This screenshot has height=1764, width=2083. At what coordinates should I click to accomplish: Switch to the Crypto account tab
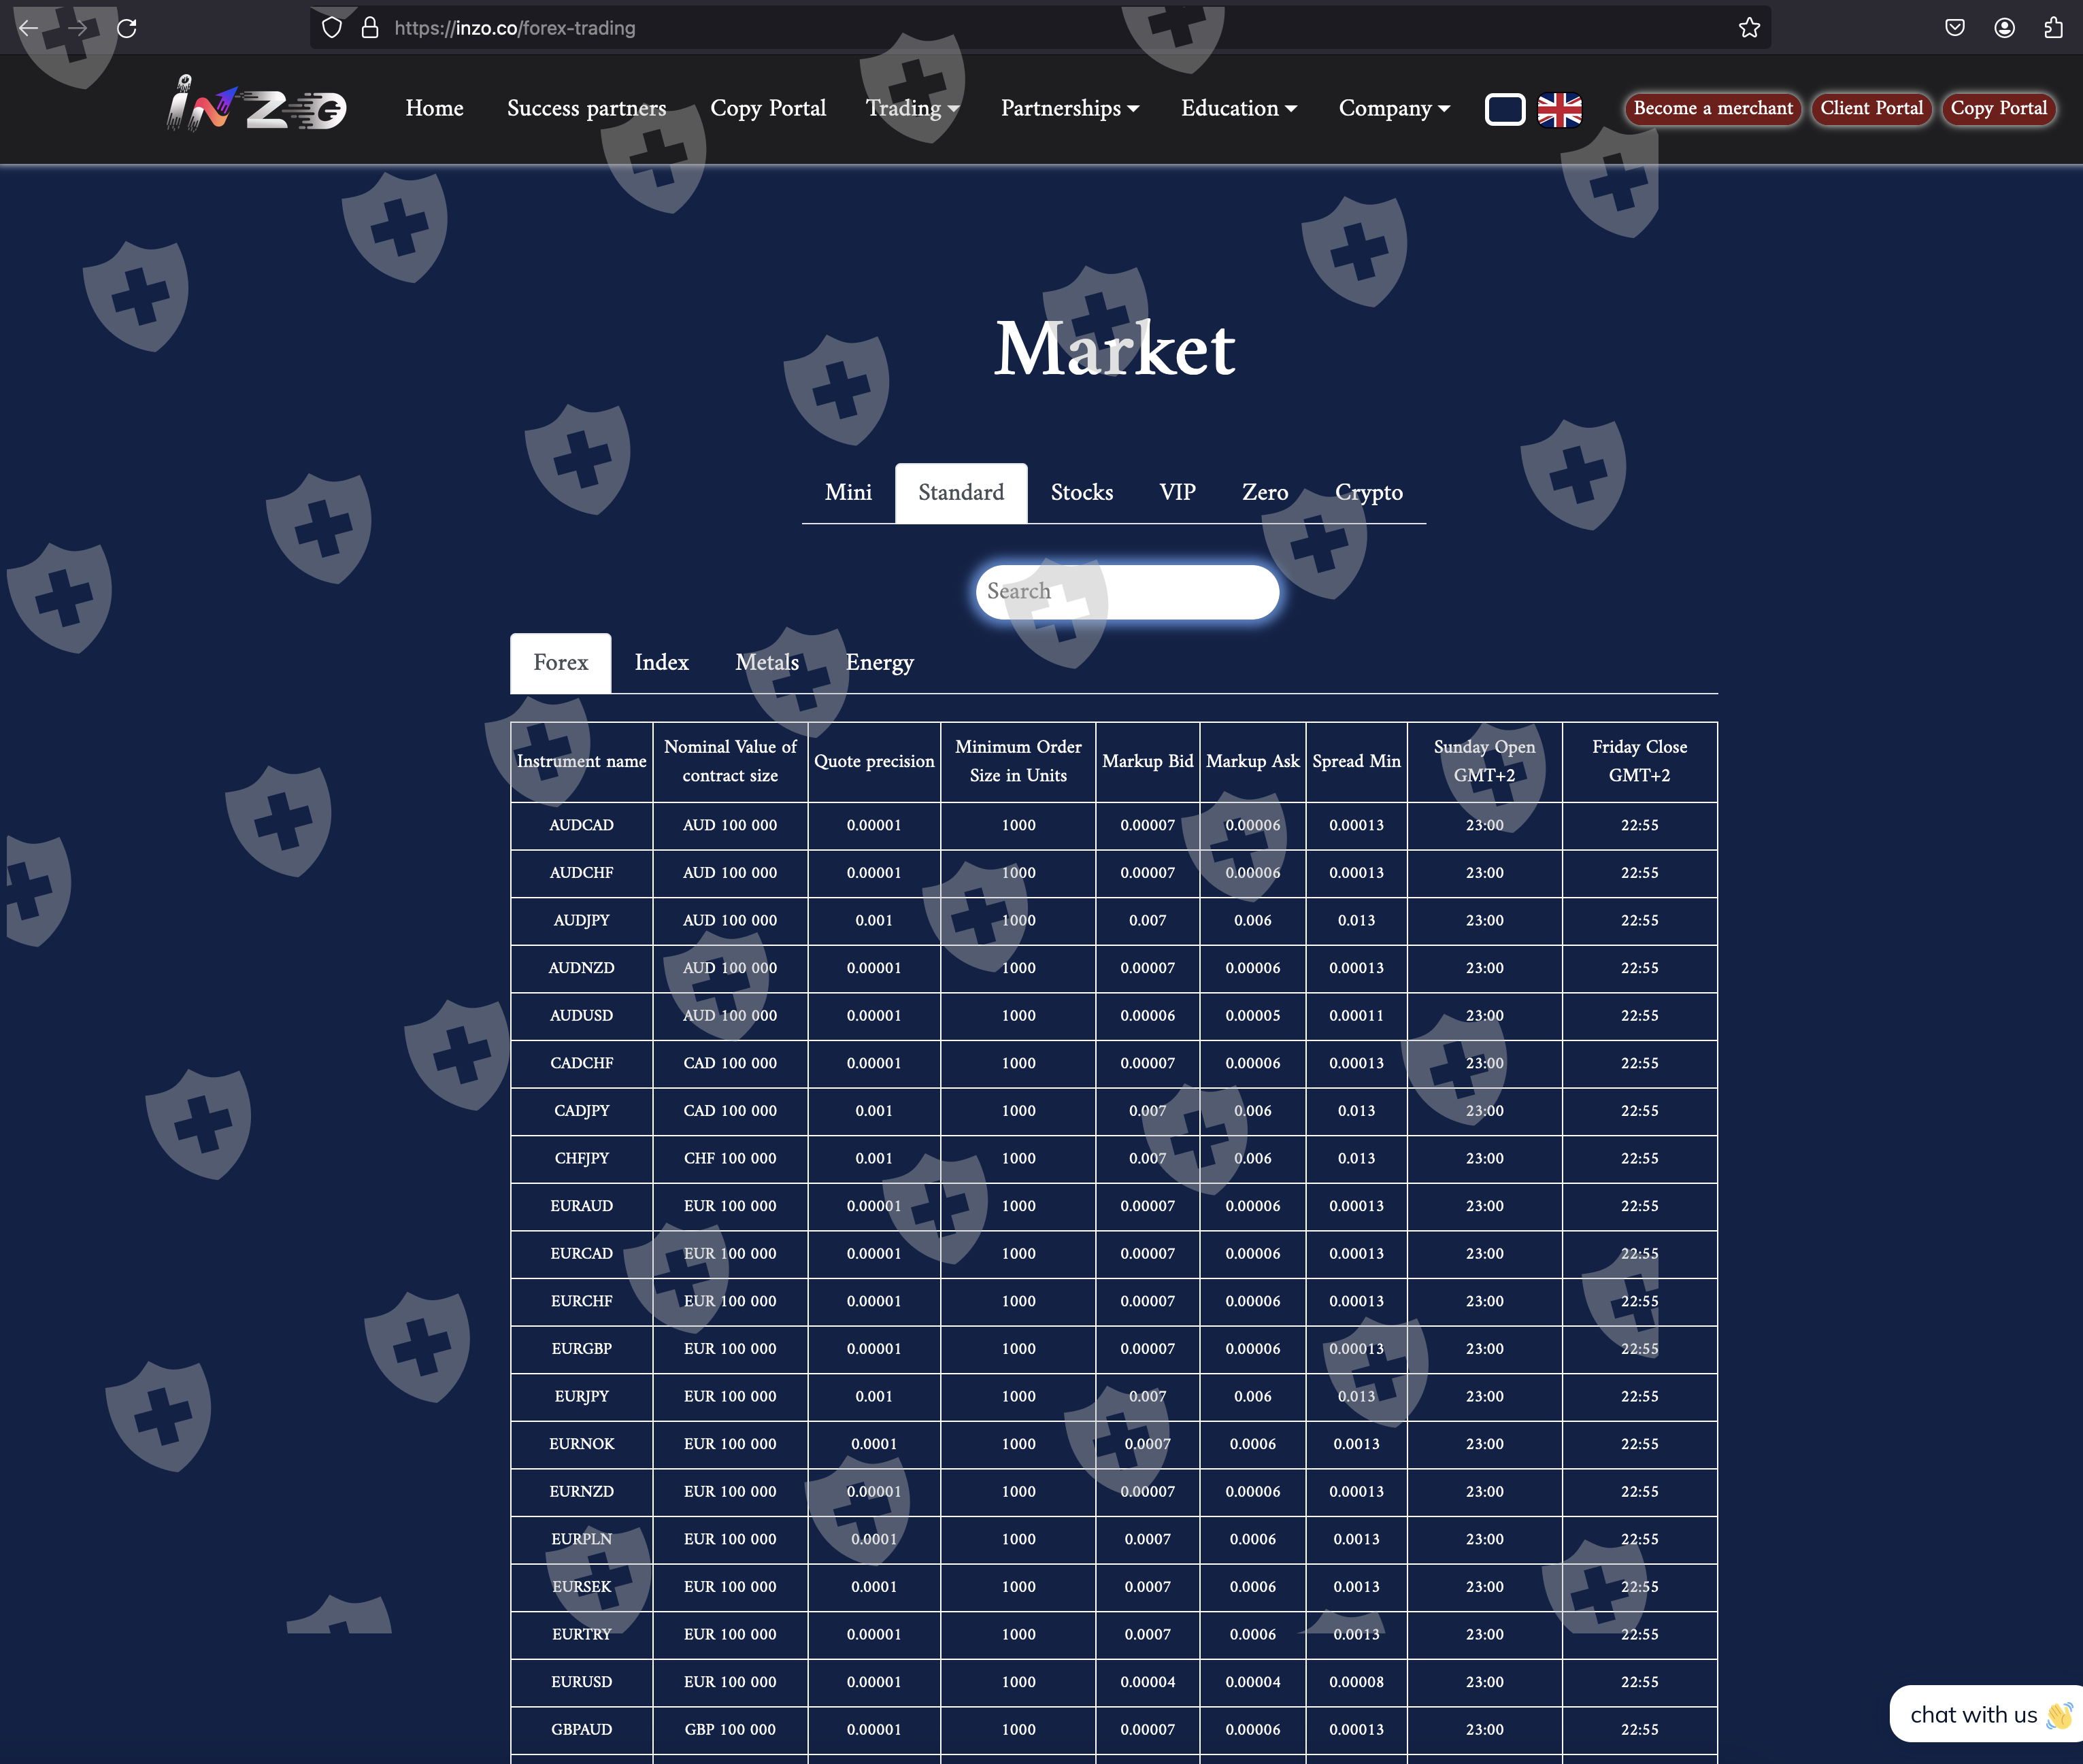[x=1367, y=492]
